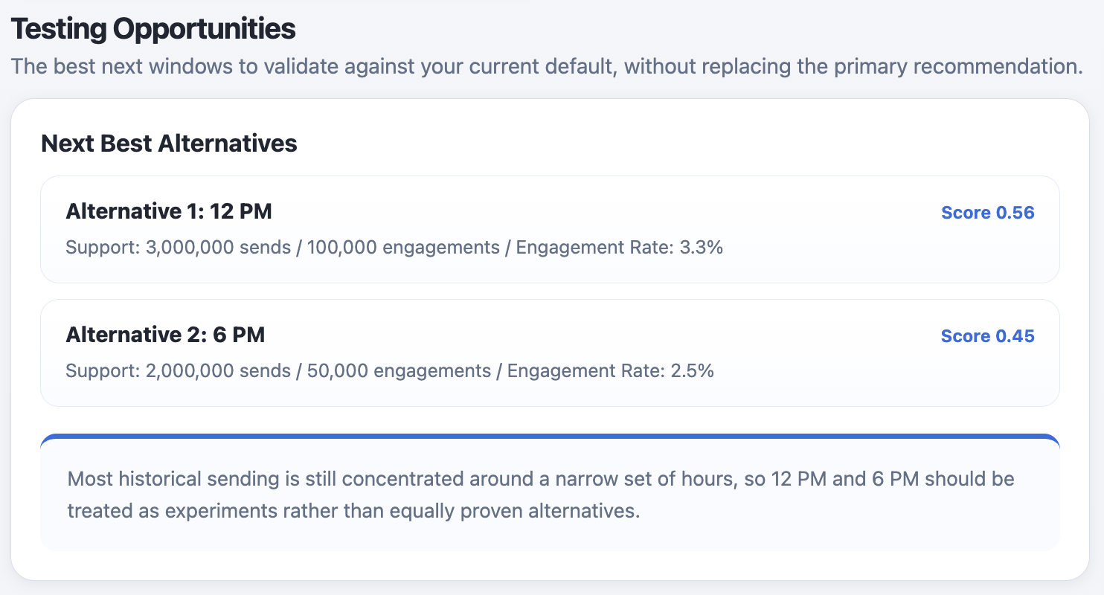Click the word Support in Alternative 1 card

[x=99, y=248]
